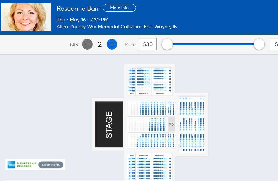Grab the maximum price slider handle
Viewport: 278px width, 181px height.
[259, 44]
